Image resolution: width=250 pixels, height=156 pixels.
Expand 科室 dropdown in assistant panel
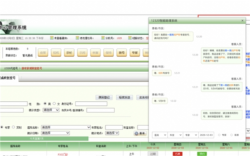pos(175,135)
